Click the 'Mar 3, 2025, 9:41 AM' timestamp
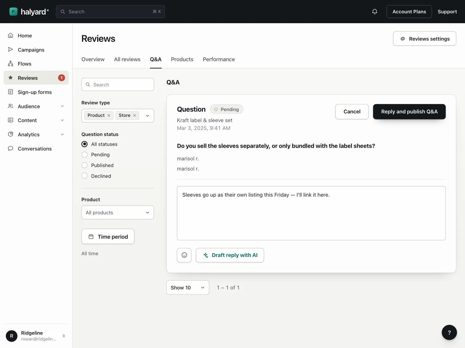 (204, 128)
